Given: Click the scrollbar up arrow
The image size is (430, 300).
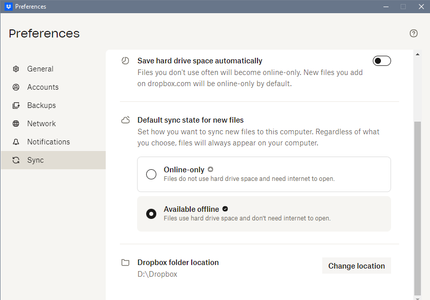Looking at the screenshot, I should click(x=417, y=54).
